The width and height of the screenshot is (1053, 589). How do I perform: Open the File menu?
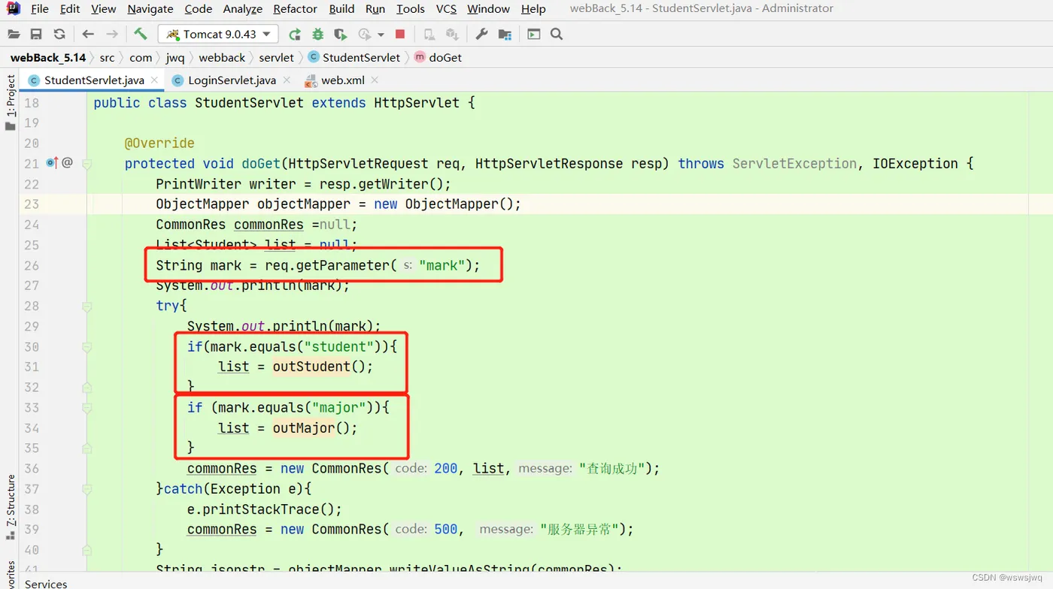pyautogui.click(x=39, y=9)
